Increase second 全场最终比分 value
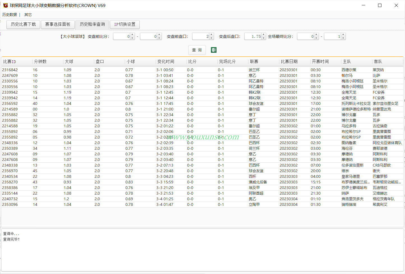This screenshot has height=274, width=405. point(343,35)
